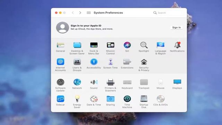Go forward with the right chevron
The width and height of the screenshot is (222, 125).
[80, 13]
